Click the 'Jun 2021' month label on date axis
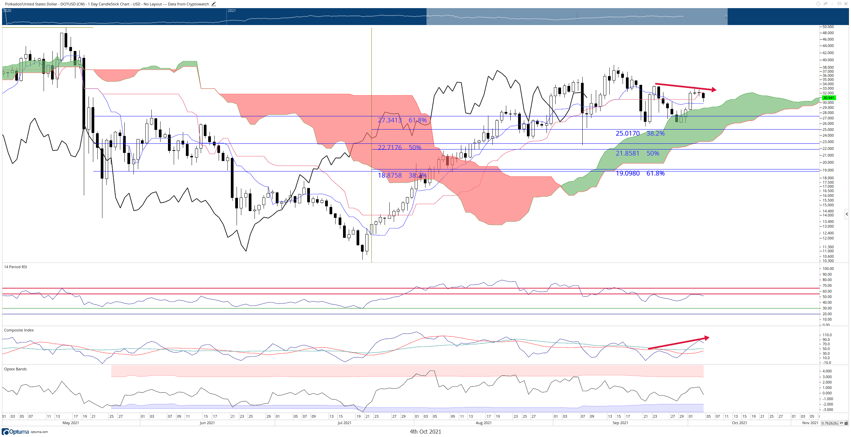851x437 pixels. [x=207, y=423]
